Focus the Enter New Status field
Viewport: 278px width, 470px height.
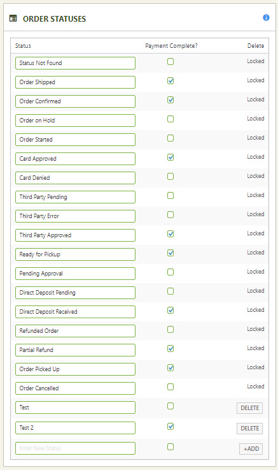click(x=75, y=448)
